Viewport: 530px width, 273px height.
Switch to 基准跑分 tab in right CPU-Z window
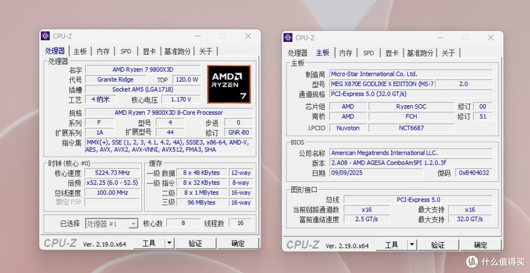click(420, 53)
